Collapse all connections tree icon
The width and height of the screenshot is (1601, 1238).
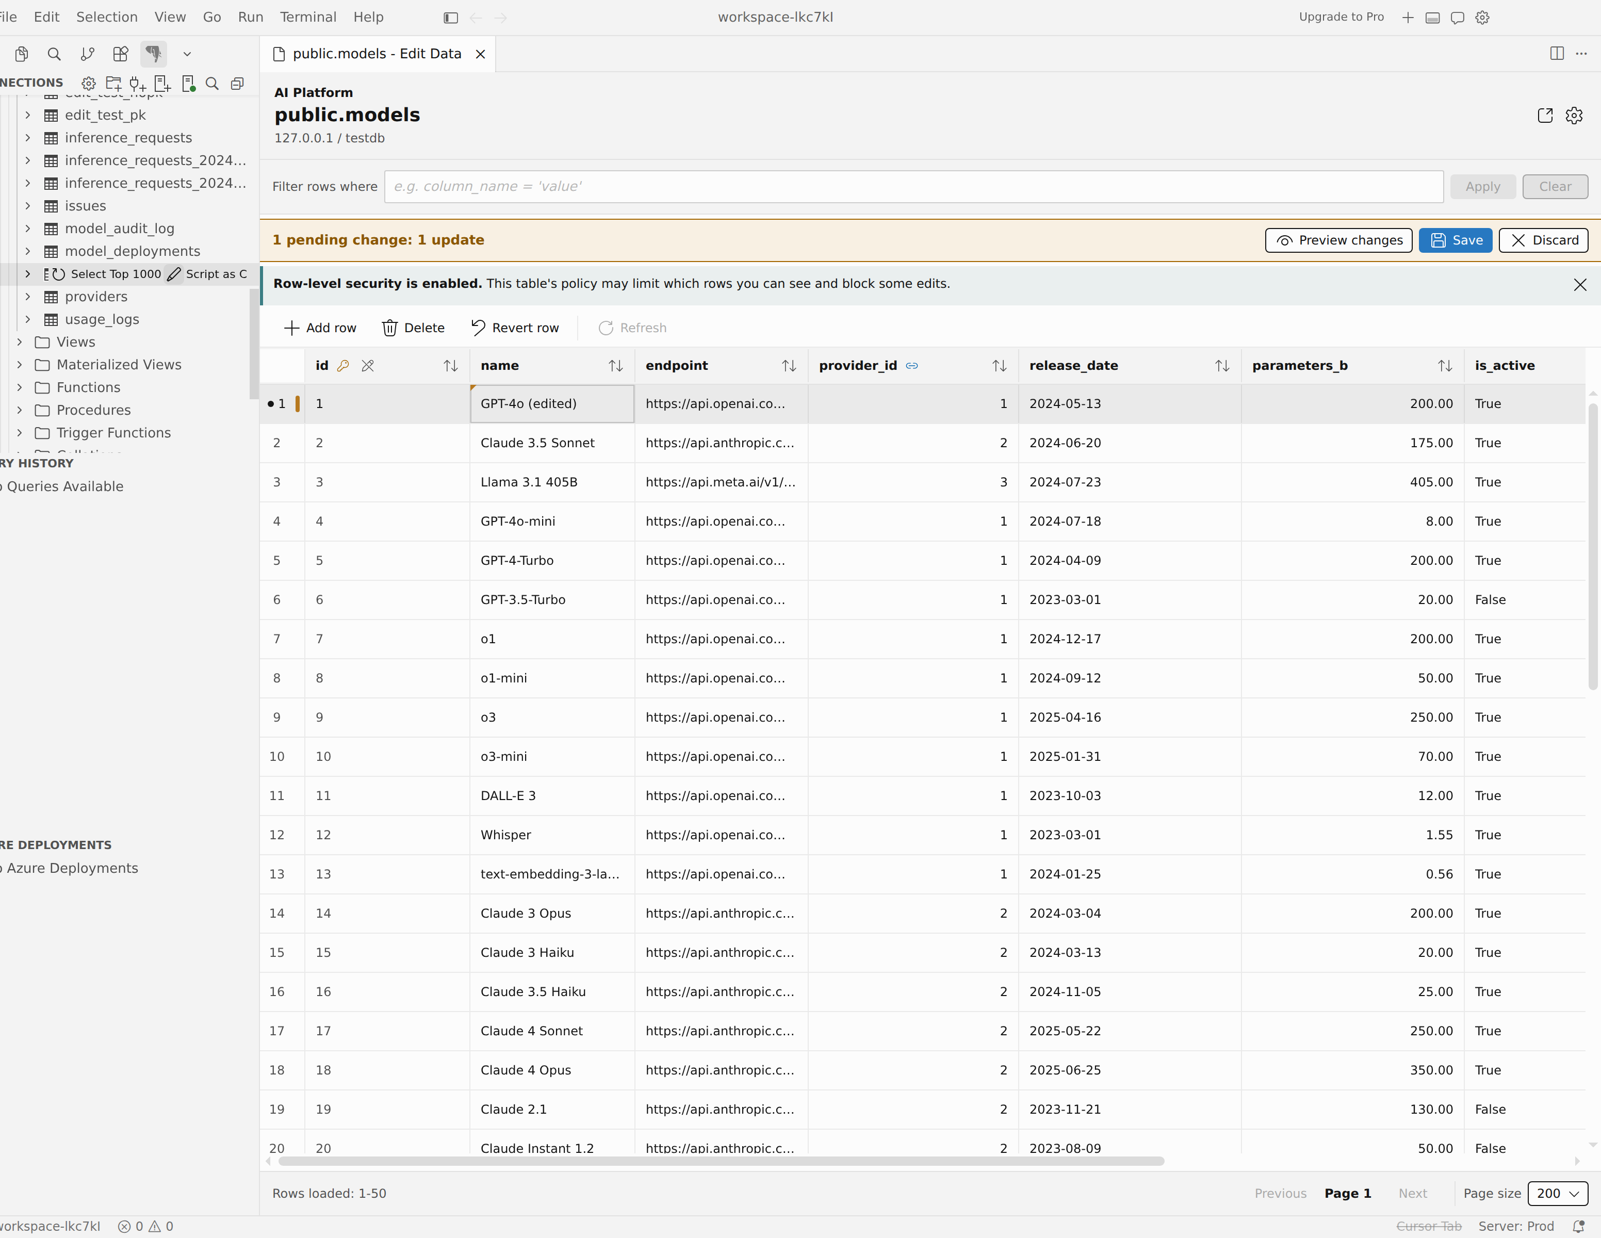[x=237, y=83]
